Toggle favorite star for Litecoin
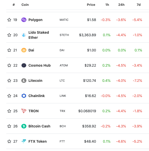This screenshot has width=149, height=151. (x=9, y=81)
